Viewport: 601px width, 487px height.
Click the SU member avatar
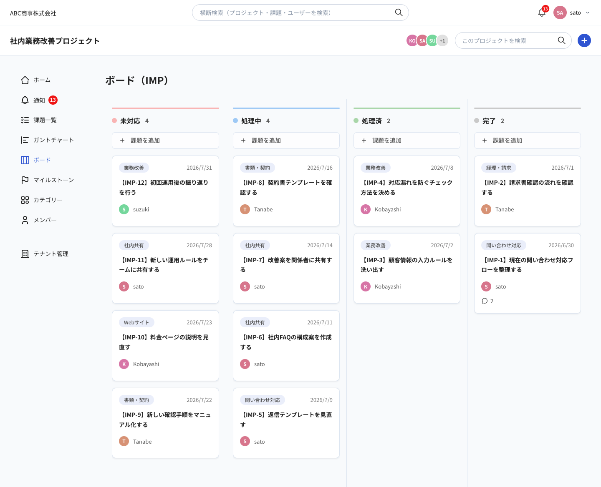coord(432,40)
